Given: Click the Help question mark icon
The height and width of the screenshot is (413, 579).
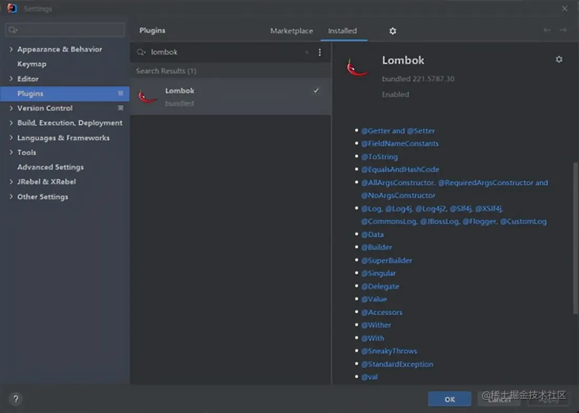Looking at the screenshot, I should coord(15,399).
